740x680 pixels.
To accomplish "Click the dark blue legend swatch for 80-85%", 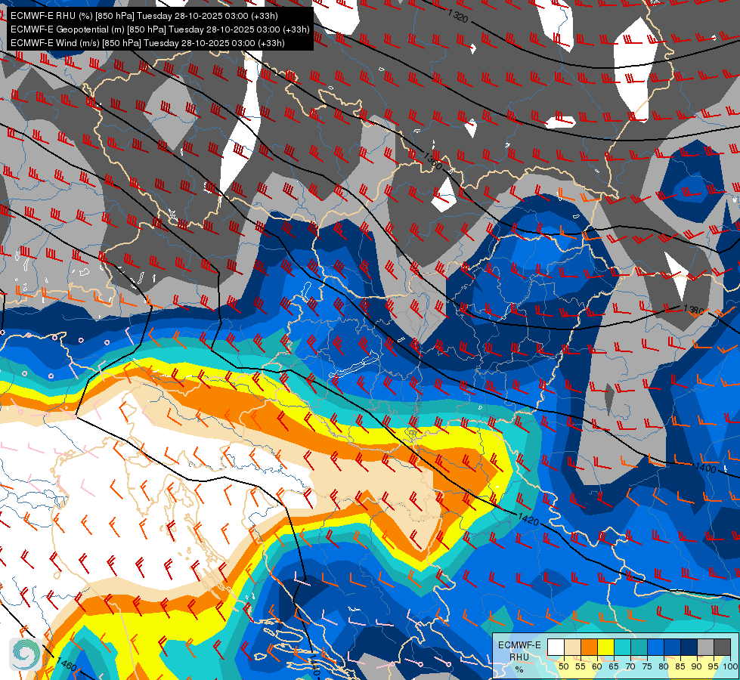I will (x=673, y=647).
